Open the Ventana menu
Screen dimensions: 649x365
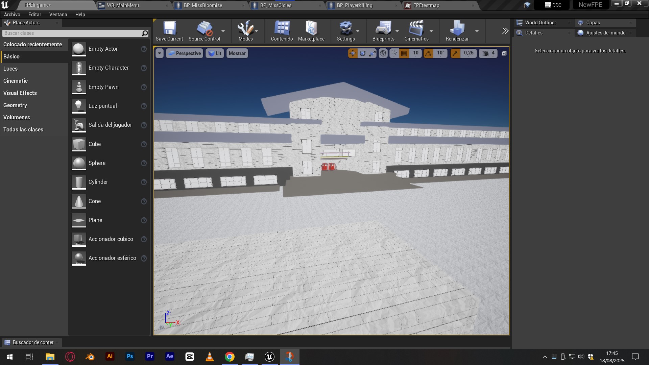58,15
